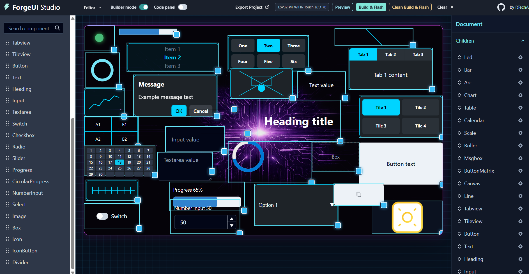Screen dimensions: 529x274
Task: Click the drag grip beside Checkbox component
Action: [x=8, y=135]
